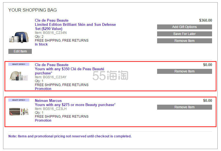Click the In Stock status text
Image resolution: width=221 pixels, height=151 pixels.
coord(41,44)
